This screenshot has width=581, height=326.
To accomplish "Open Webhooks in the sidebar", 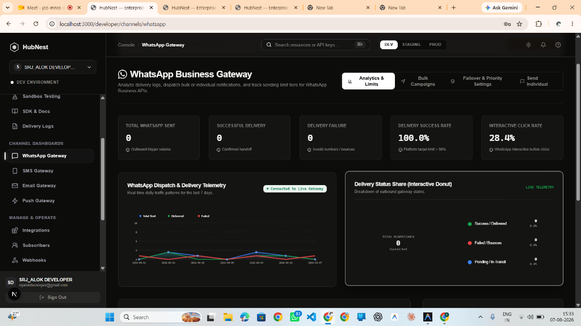I will pos(34,260).
